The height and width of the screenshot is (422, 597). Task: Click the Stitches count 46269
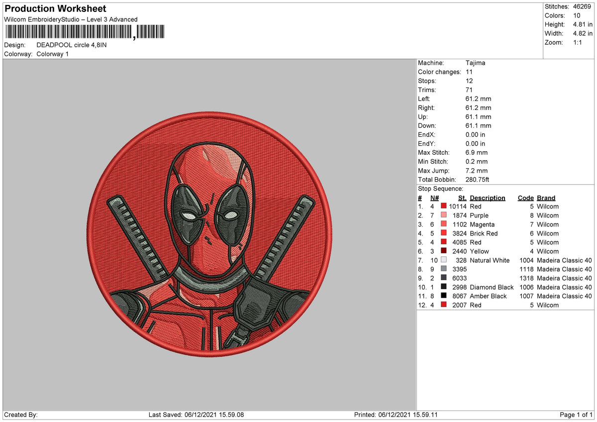click(x=583, y=6)
